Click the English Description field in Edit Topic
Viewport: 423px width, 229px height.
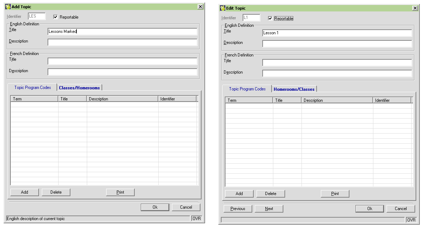pos(337,44)
